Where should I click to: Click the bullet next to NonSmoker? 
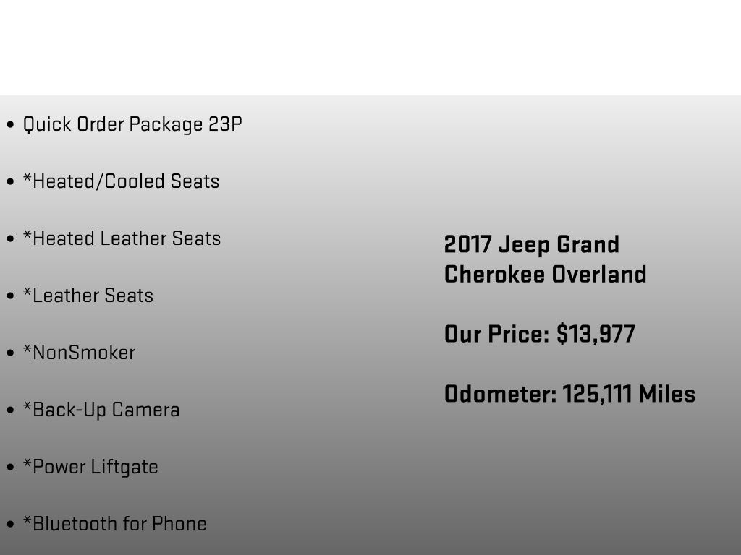[10, 353]
